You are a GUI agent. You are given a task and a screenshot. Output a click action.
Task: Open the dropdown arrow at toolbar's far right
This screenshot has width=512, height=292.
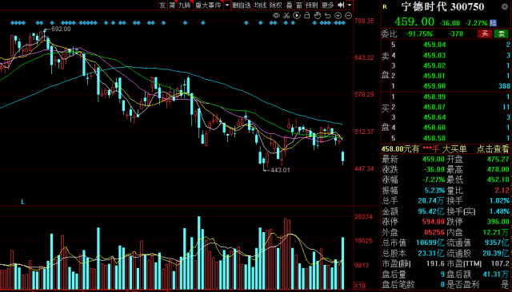[350, 5]
